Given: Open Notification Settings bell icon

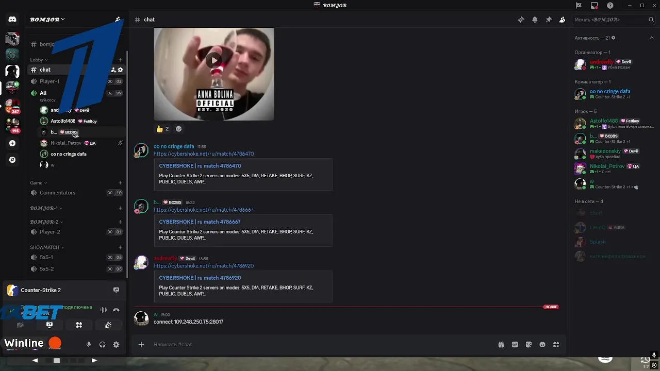Looking at the screenshot, I should [x=535, y=20].
